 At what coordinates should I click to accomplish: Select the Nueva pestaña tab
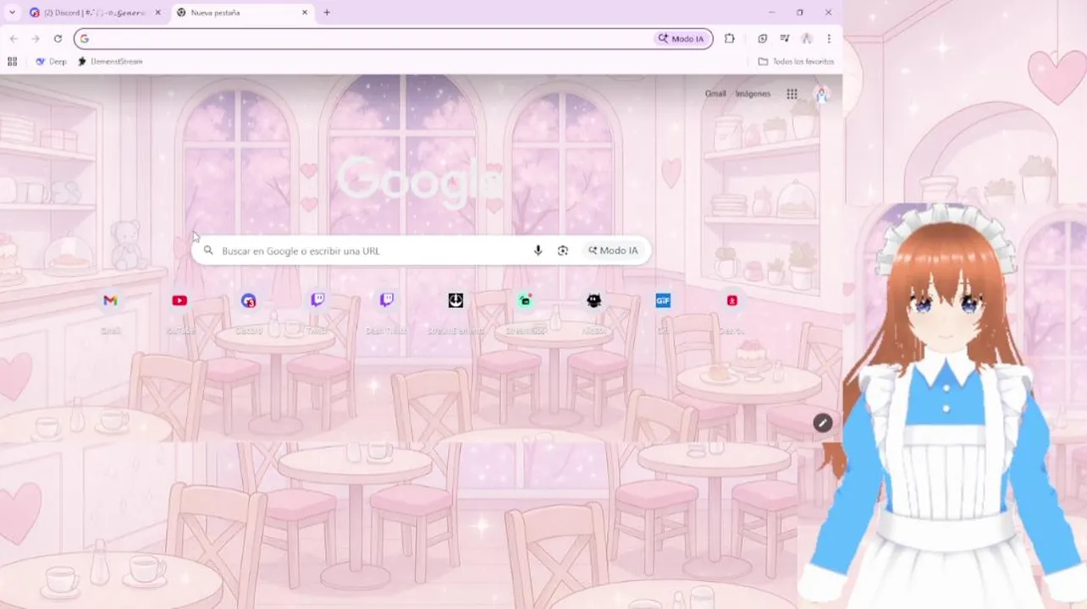pyautogui.click(x=241, y=13)
